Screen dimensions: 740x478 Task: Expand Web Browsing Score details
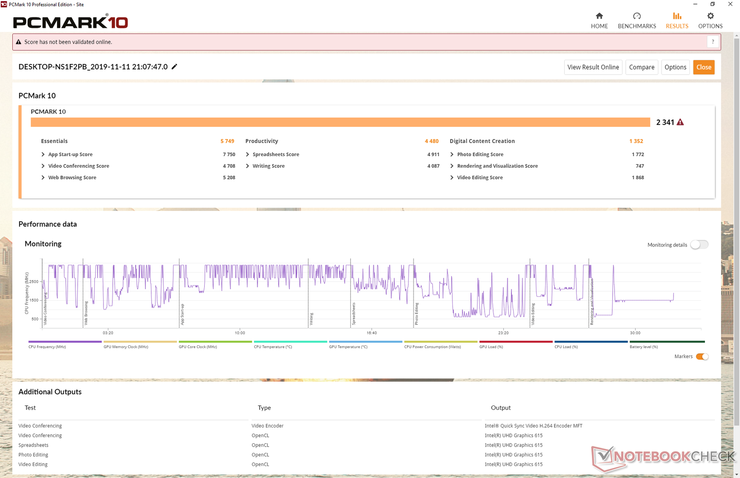[x=43, y=177]
